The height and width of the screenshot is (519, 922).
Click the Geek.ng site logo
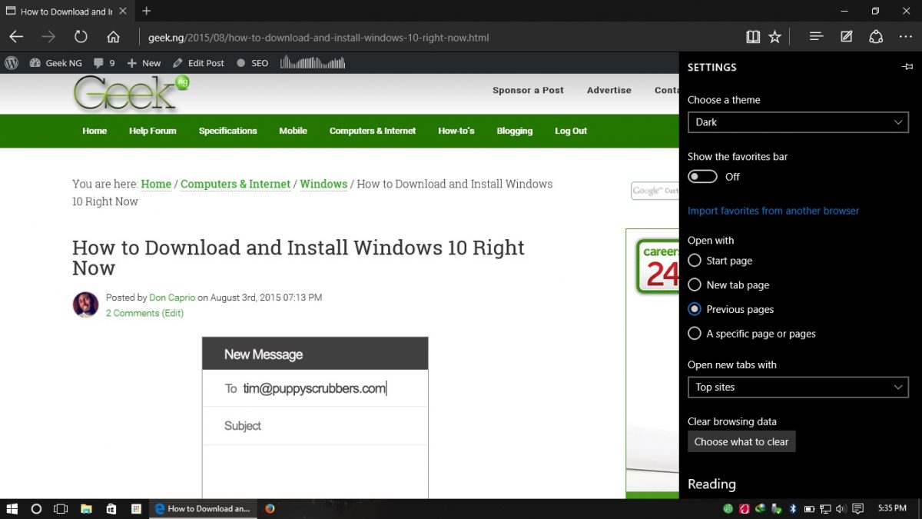(131, 92)
